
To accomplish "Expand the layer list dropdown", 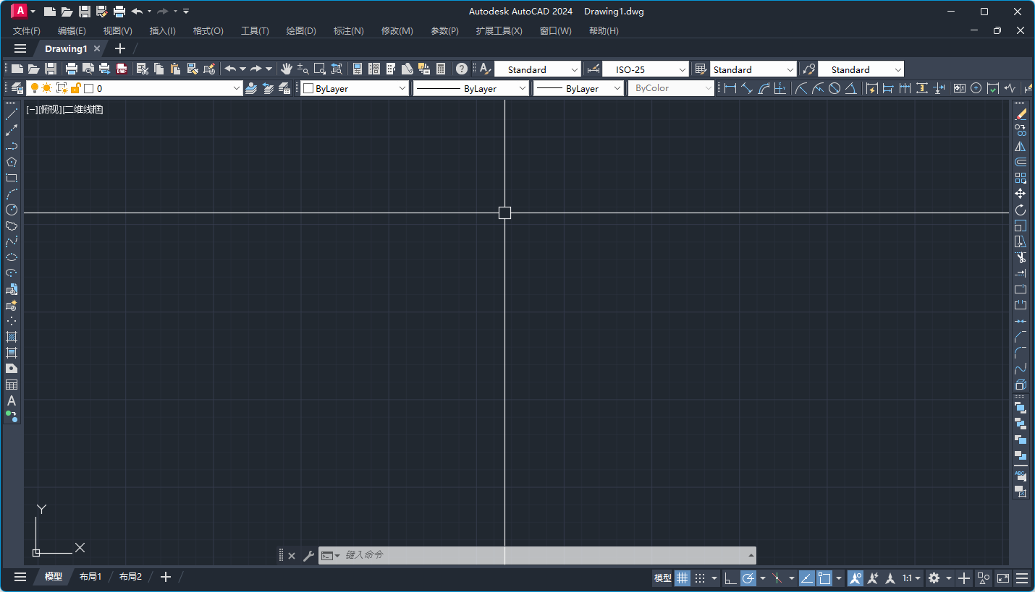I will tap(236, 88).
